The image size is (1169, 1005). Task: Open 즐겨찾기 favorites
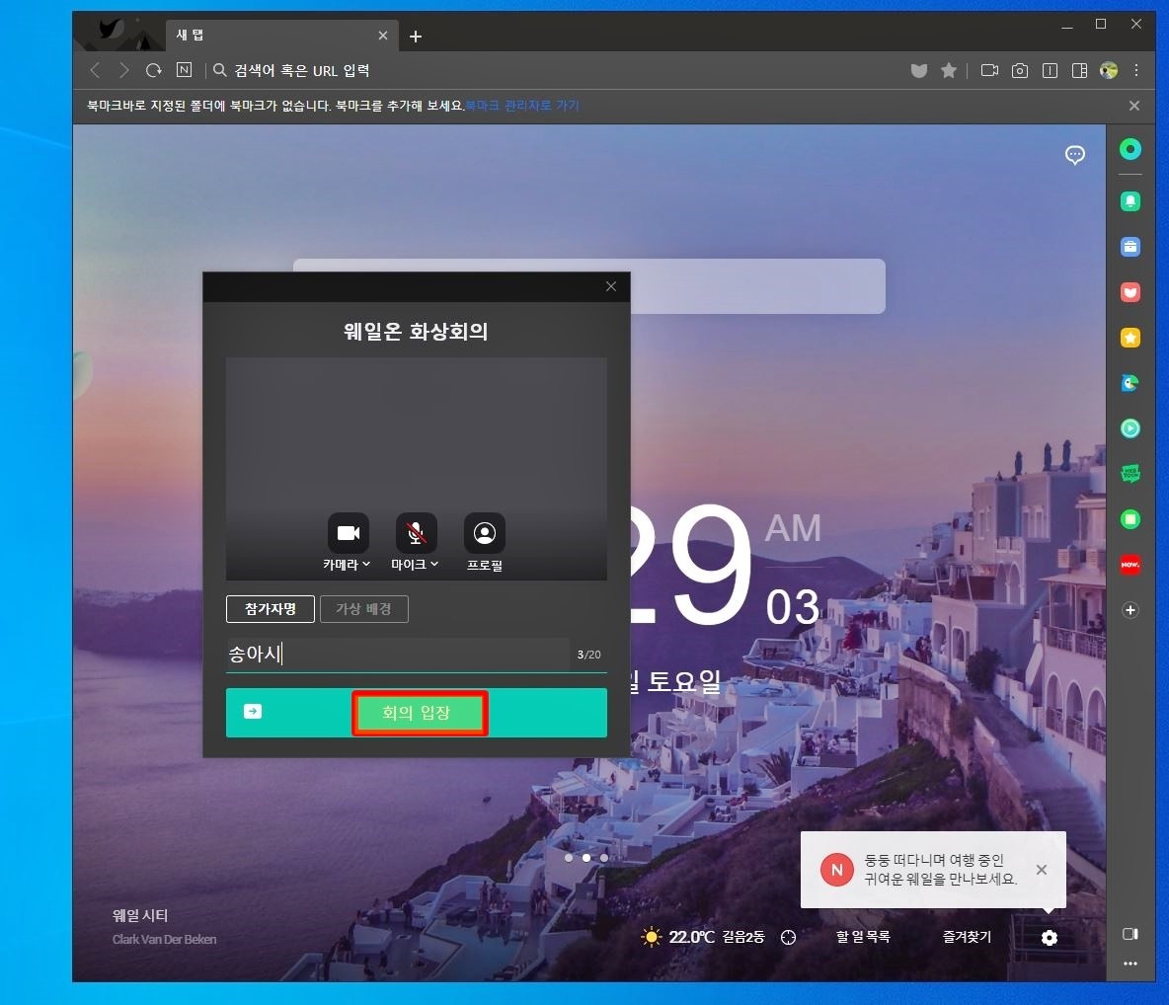click(967, 937)
